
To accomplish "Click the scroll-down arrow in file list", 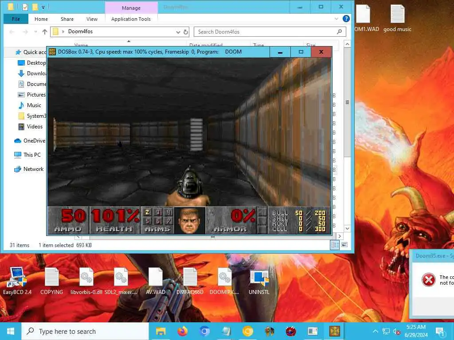I will pos(348,228).
